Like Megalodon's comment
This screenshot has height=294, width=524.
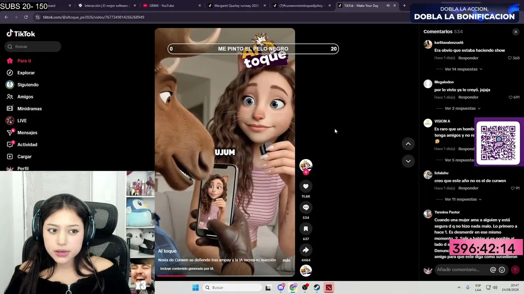click(x=510, y=97)
